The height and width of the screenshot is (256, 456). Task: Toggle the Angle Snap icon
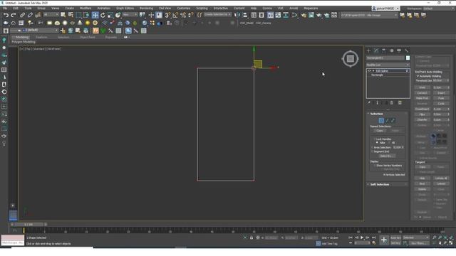(175, 15)
